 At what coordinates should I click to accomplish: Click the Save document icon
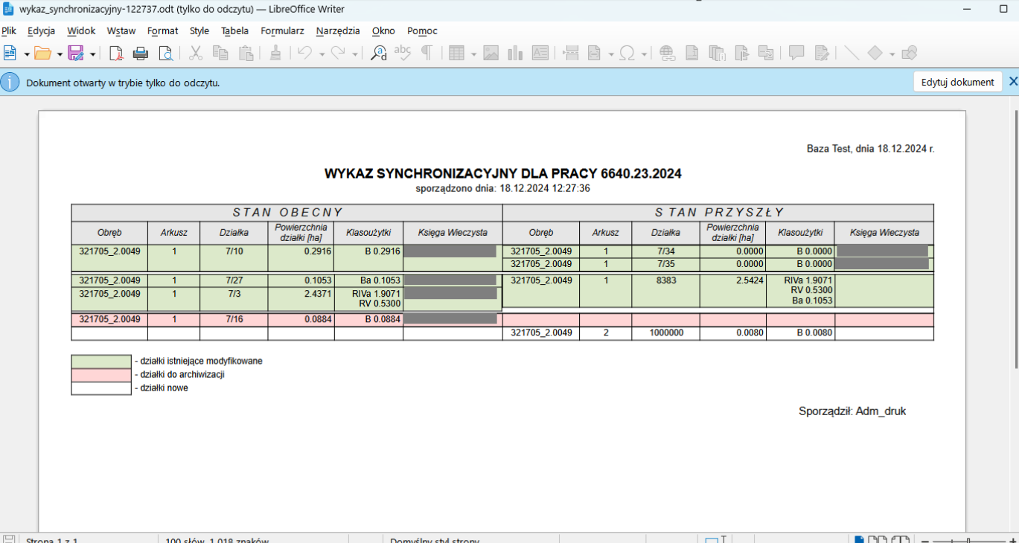pos(75,53)
